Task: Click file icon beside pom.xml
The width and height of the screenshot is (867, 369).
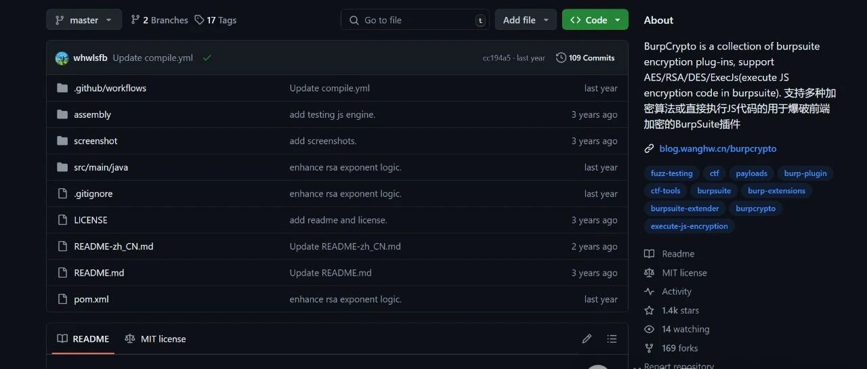Action: click(62, 299)
